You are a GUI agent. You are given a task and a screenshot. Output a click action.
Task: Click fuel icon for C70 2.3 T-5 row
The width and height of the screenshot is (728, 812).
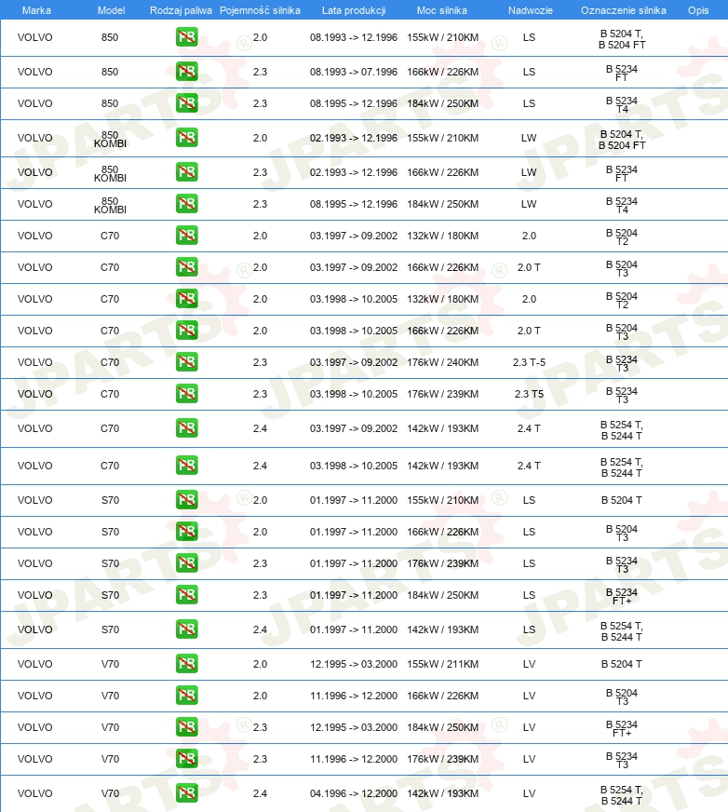[186, 362]
